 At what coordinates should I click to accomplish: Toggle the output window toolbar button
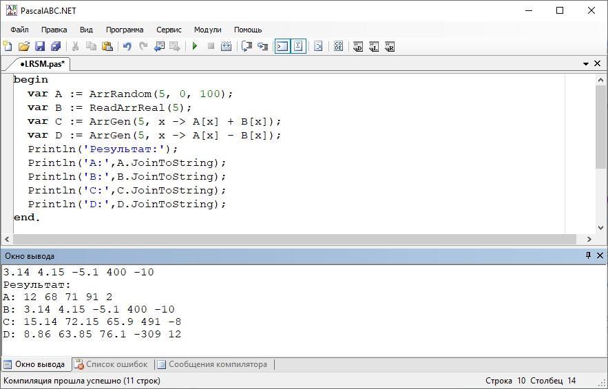282,46
